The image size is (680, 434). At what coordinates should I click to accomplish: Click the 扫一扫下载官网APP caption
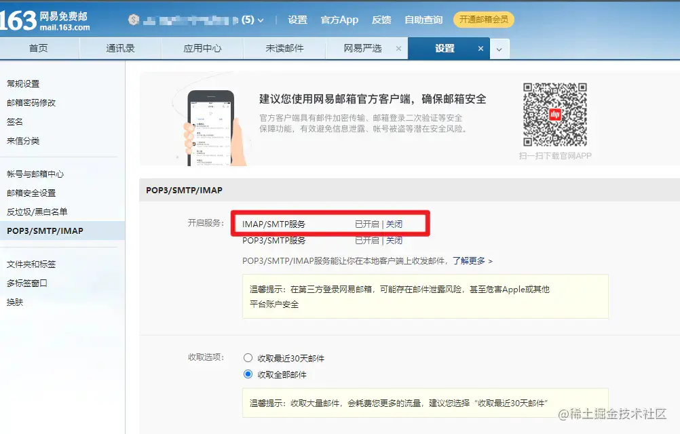[555, 156]
